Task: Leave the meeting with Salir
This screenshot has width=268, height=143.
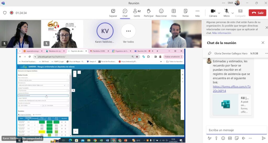Action: 257,13
